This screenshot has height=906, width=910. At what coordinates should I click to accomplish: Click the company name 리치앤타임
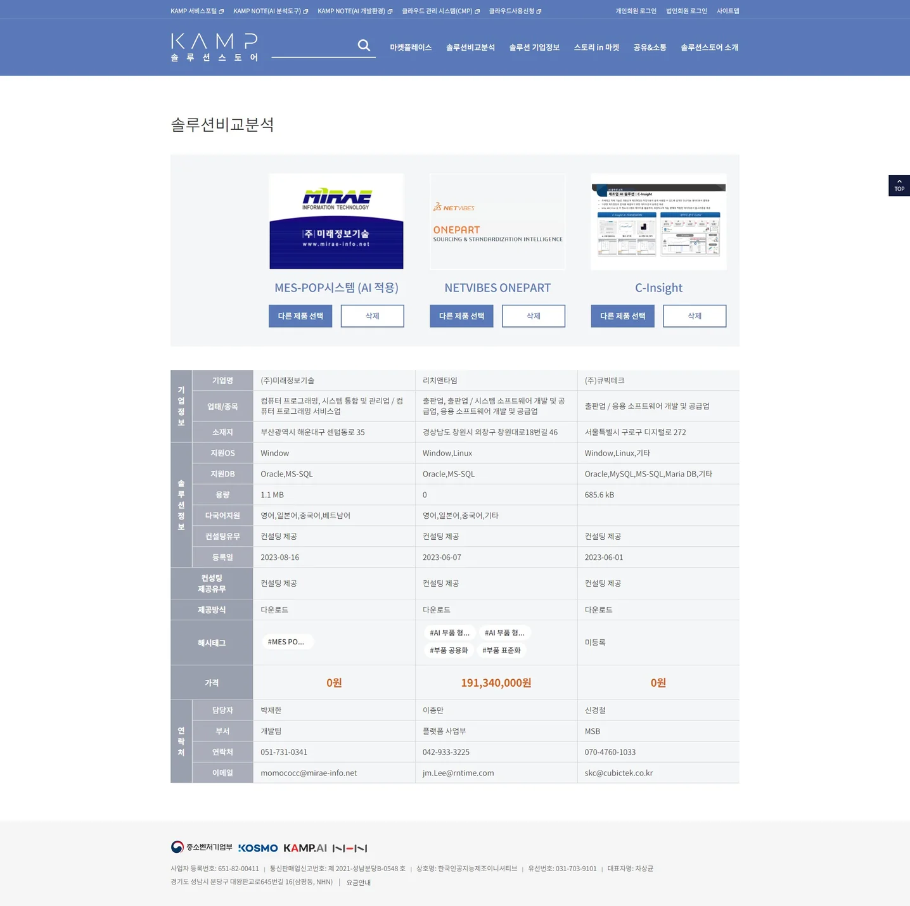(x=440, y=381)
